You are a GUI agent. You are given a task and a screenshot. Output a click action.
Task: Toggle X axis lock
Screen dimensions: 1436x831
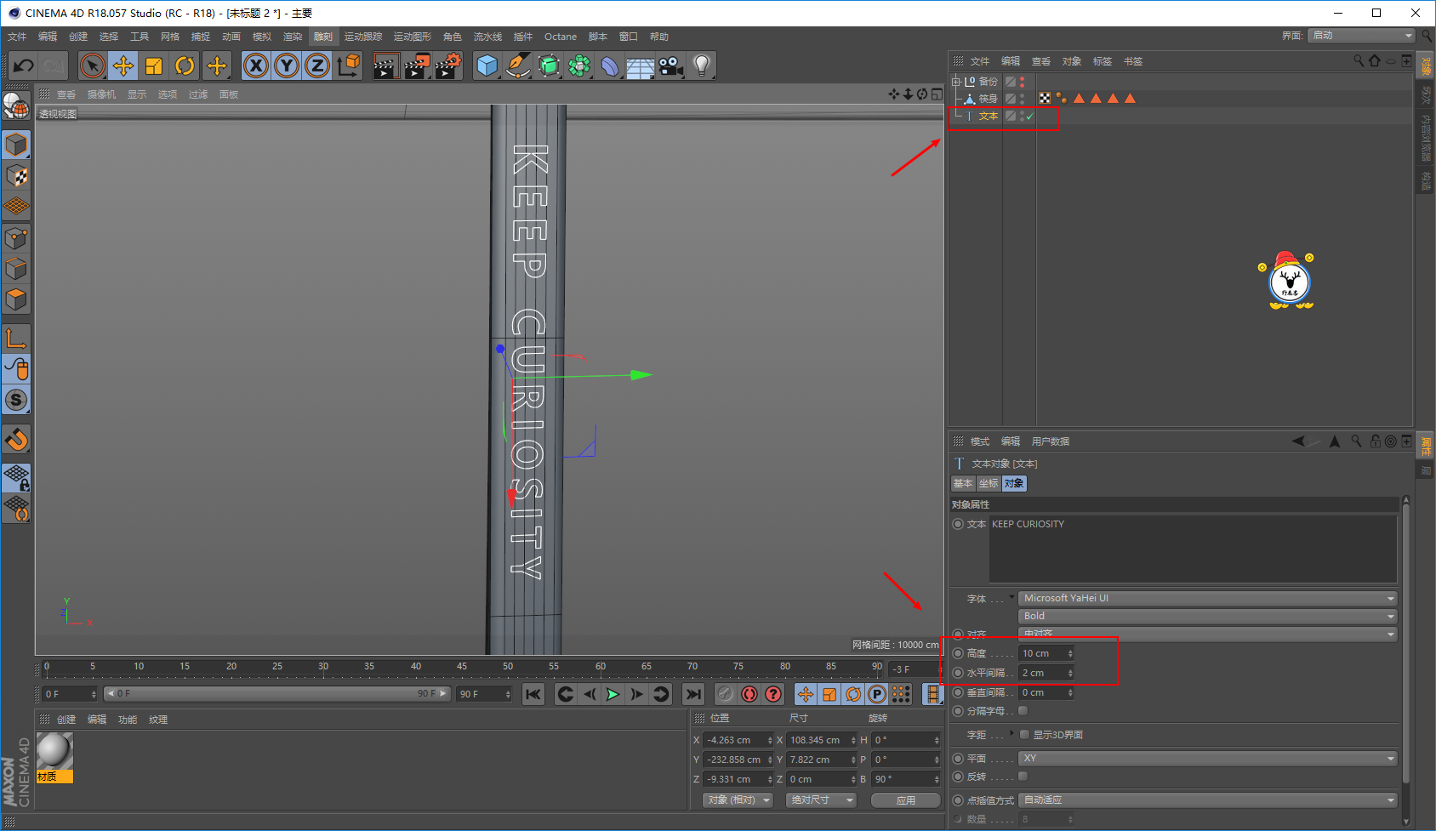(x=256, y=65)
